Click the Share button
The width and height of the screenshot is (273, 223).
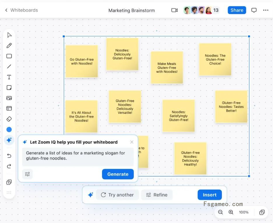[x=237, y=10]
